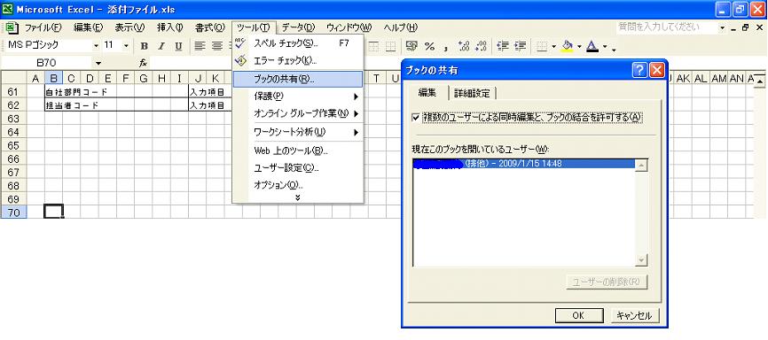The width and height of the screenshot is (768, 340).
Task: Expand the オンライン グループ作業 submenu
Action: click(x=357, y=113)
